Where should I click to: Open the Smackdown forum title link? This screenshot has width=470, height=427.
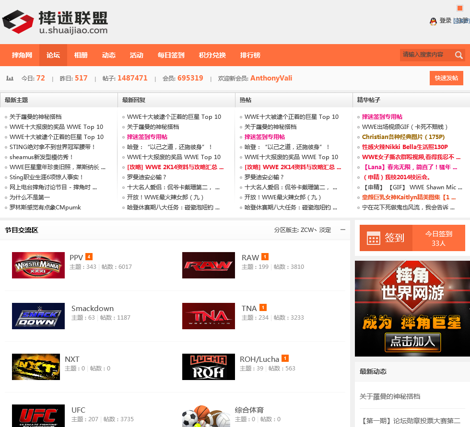pos(93,309)
